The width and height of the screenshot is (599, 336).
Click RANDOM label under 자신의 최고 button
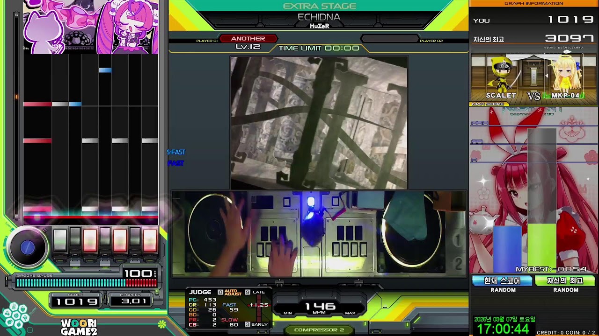click(x=566, y=290)
